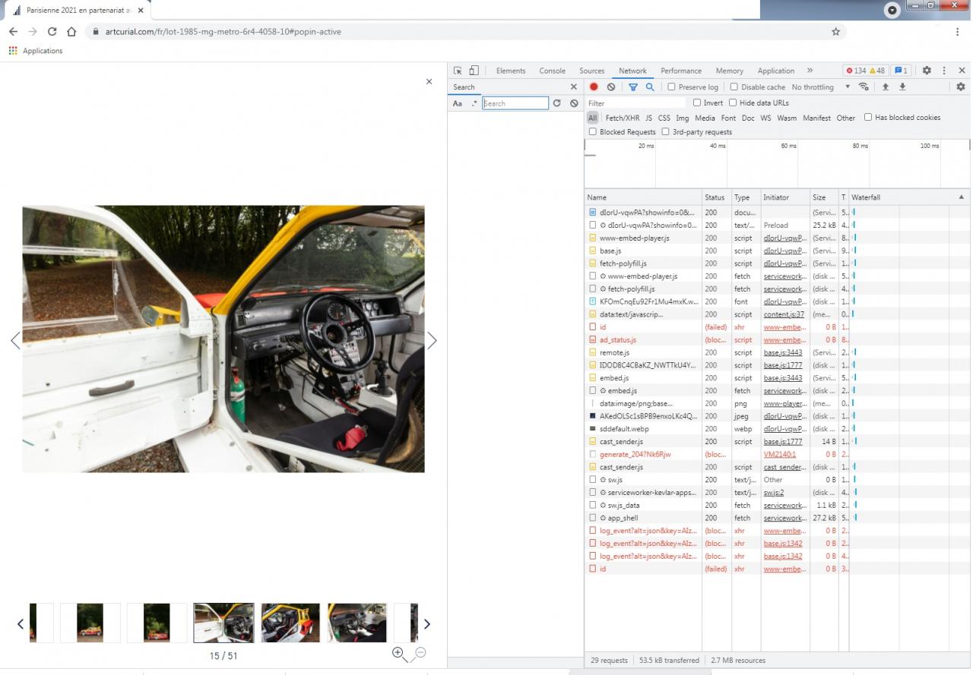Screen dimensions: 973x675
Task: Open the network conditions panel icon
Action: click(864, 87)
